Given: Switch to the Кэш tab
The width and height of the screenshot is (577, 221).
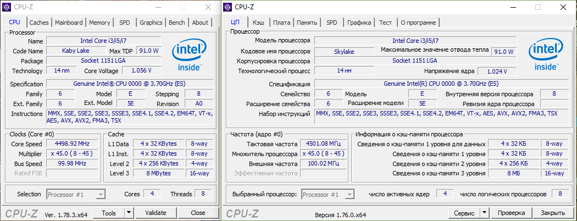Looking at the screenshot, I should [258, 23].
